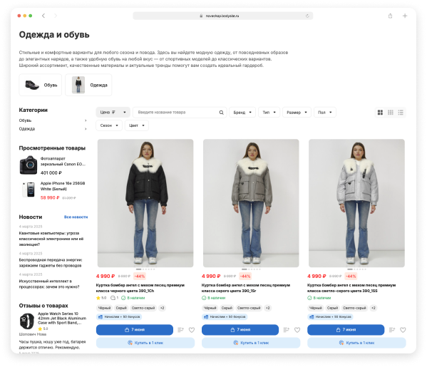Click the star rating of black jacket

click(101, 298)
